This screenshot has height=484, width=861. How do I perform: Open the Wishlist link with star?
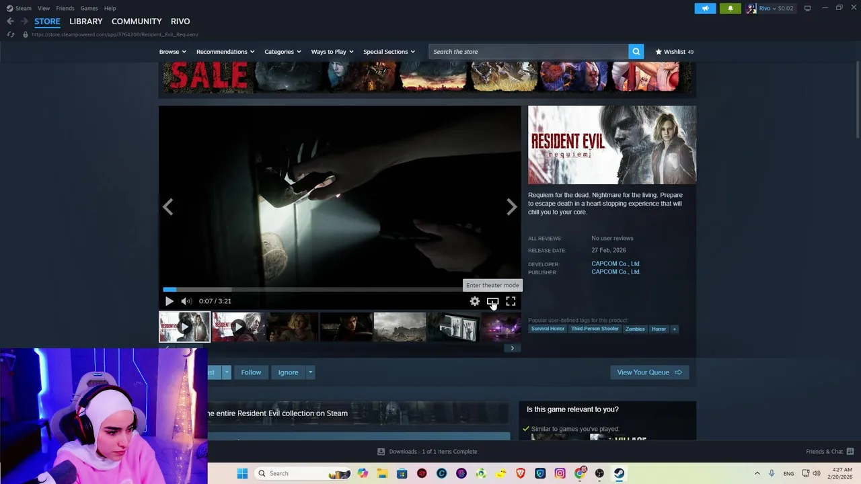[x=674, y=52]
